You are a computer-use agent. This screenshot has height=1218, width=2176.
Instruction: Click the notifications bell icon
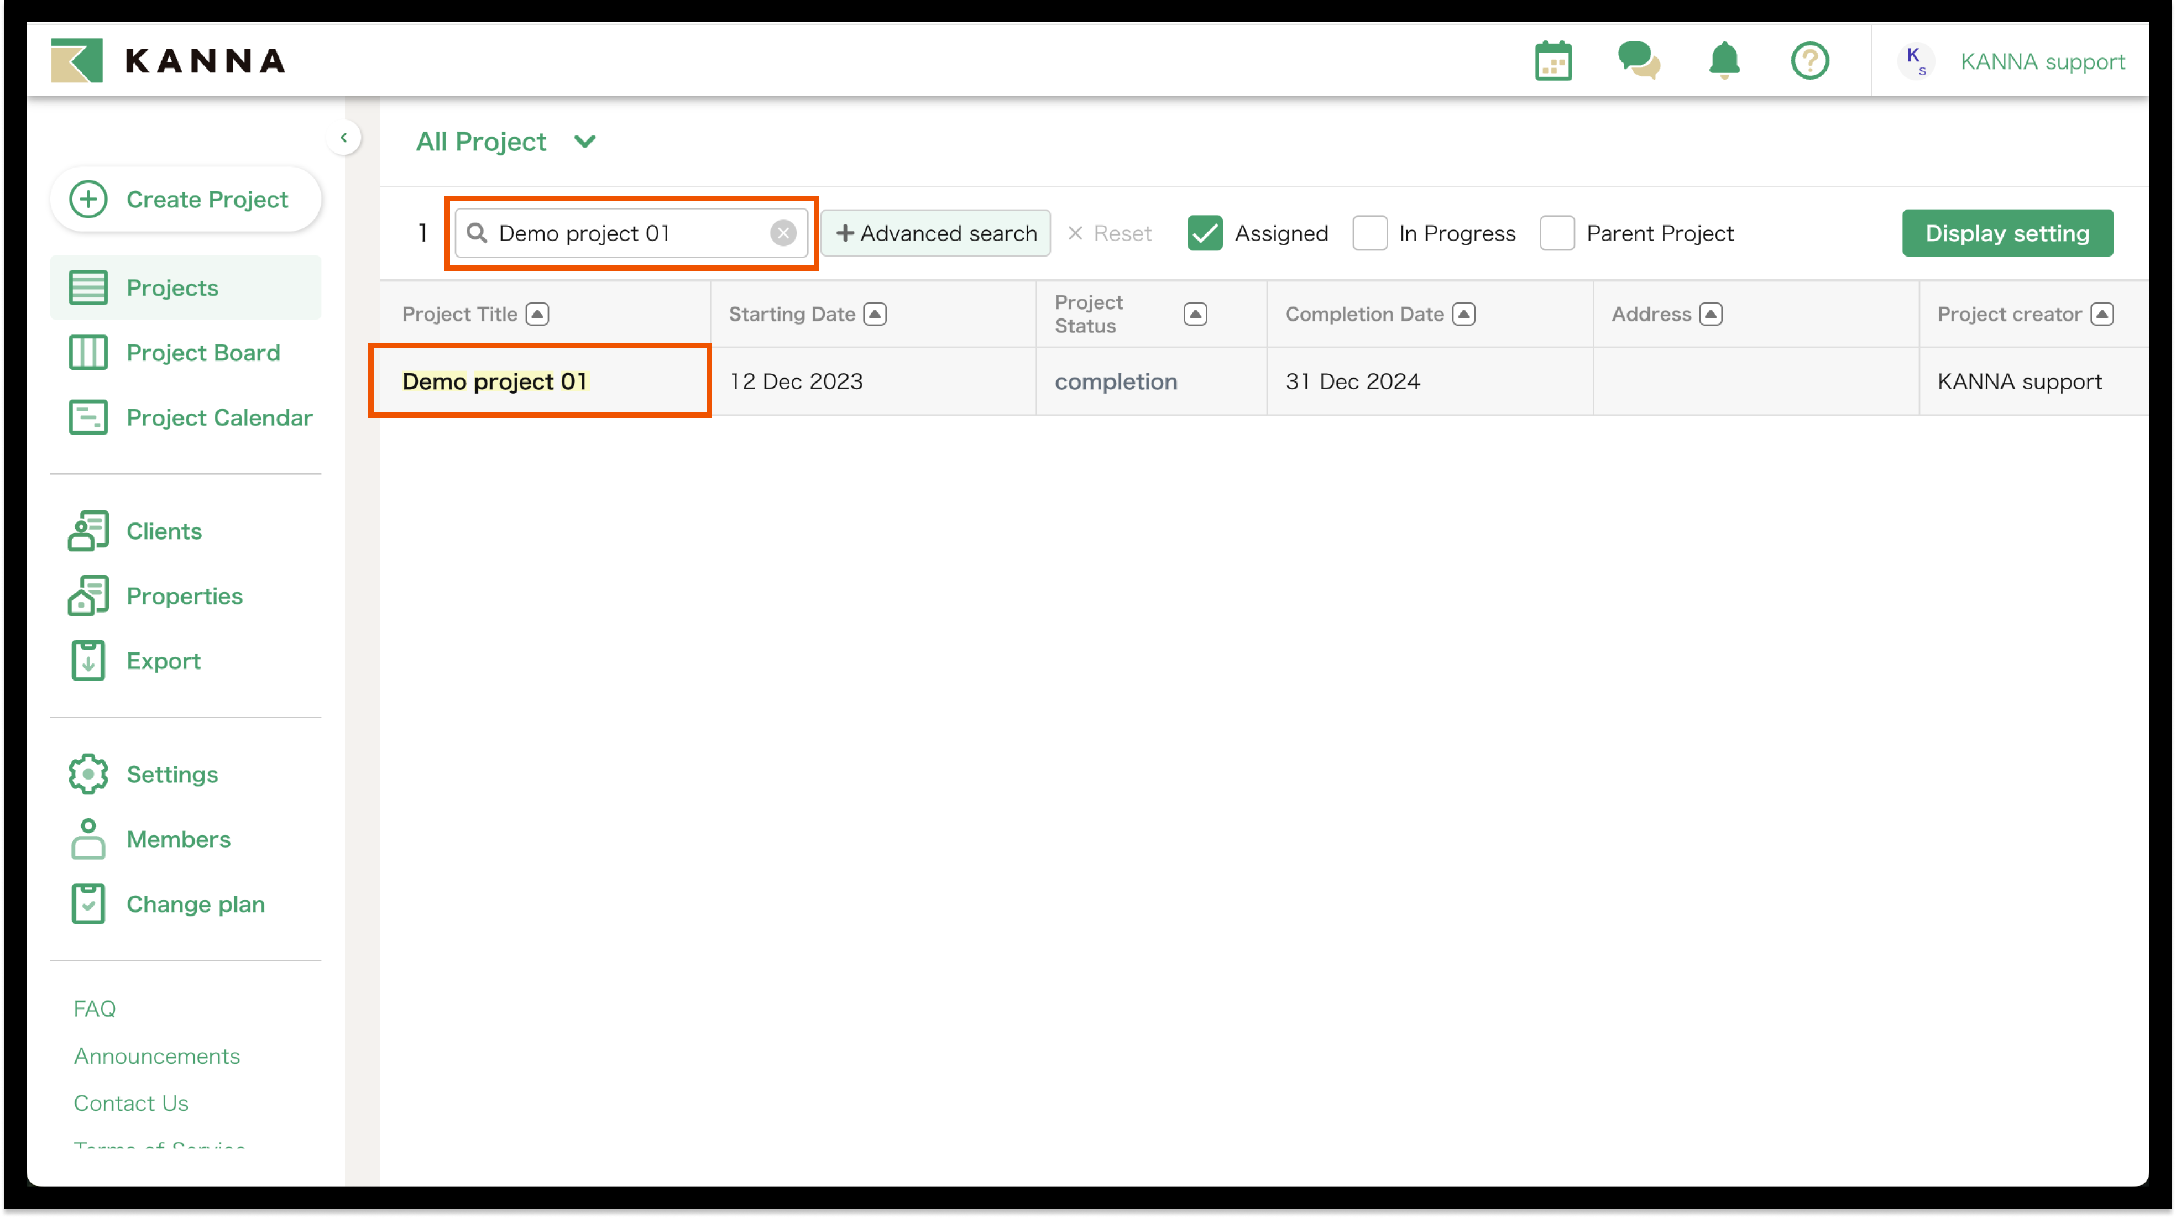tap(1724, 61)
